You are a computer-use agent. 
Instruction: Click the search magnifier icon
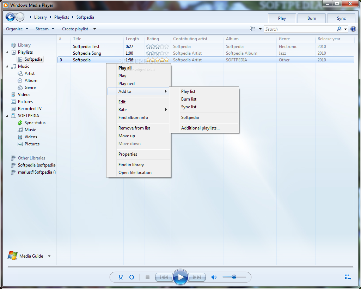(x=339, y=29)
